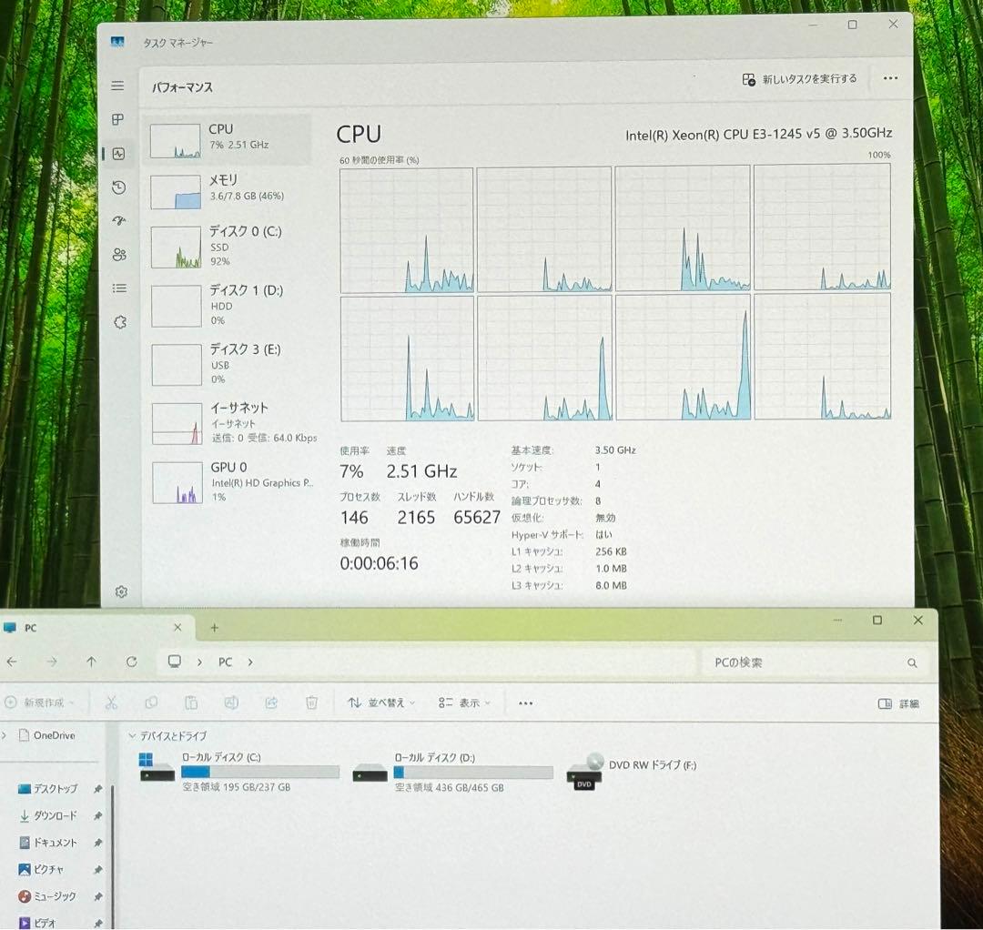The image size is (983, 930).
Task: Open Task Manager settings gear
Action: [120, 591]
